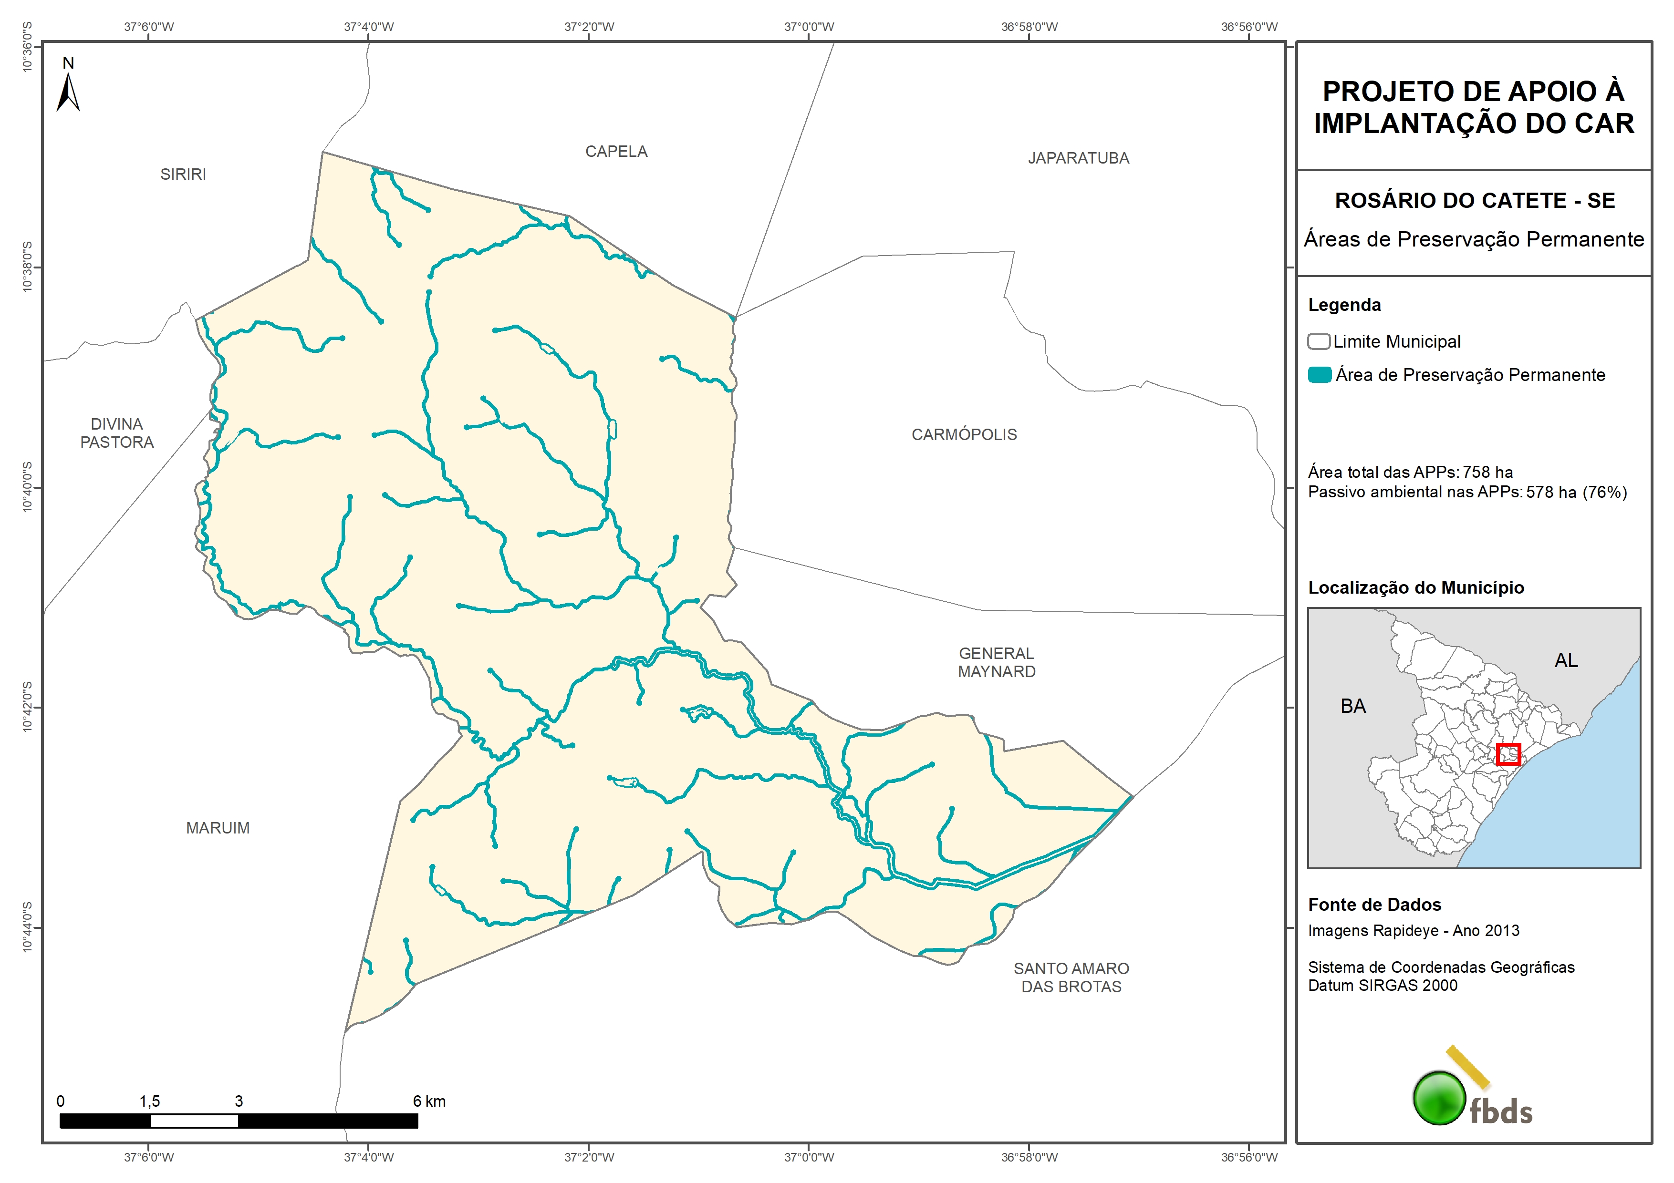Click the SANTO AMARO DAS BROTAS label
The width and height of the screenshot is (1674, 1183).
point(1071,977)
